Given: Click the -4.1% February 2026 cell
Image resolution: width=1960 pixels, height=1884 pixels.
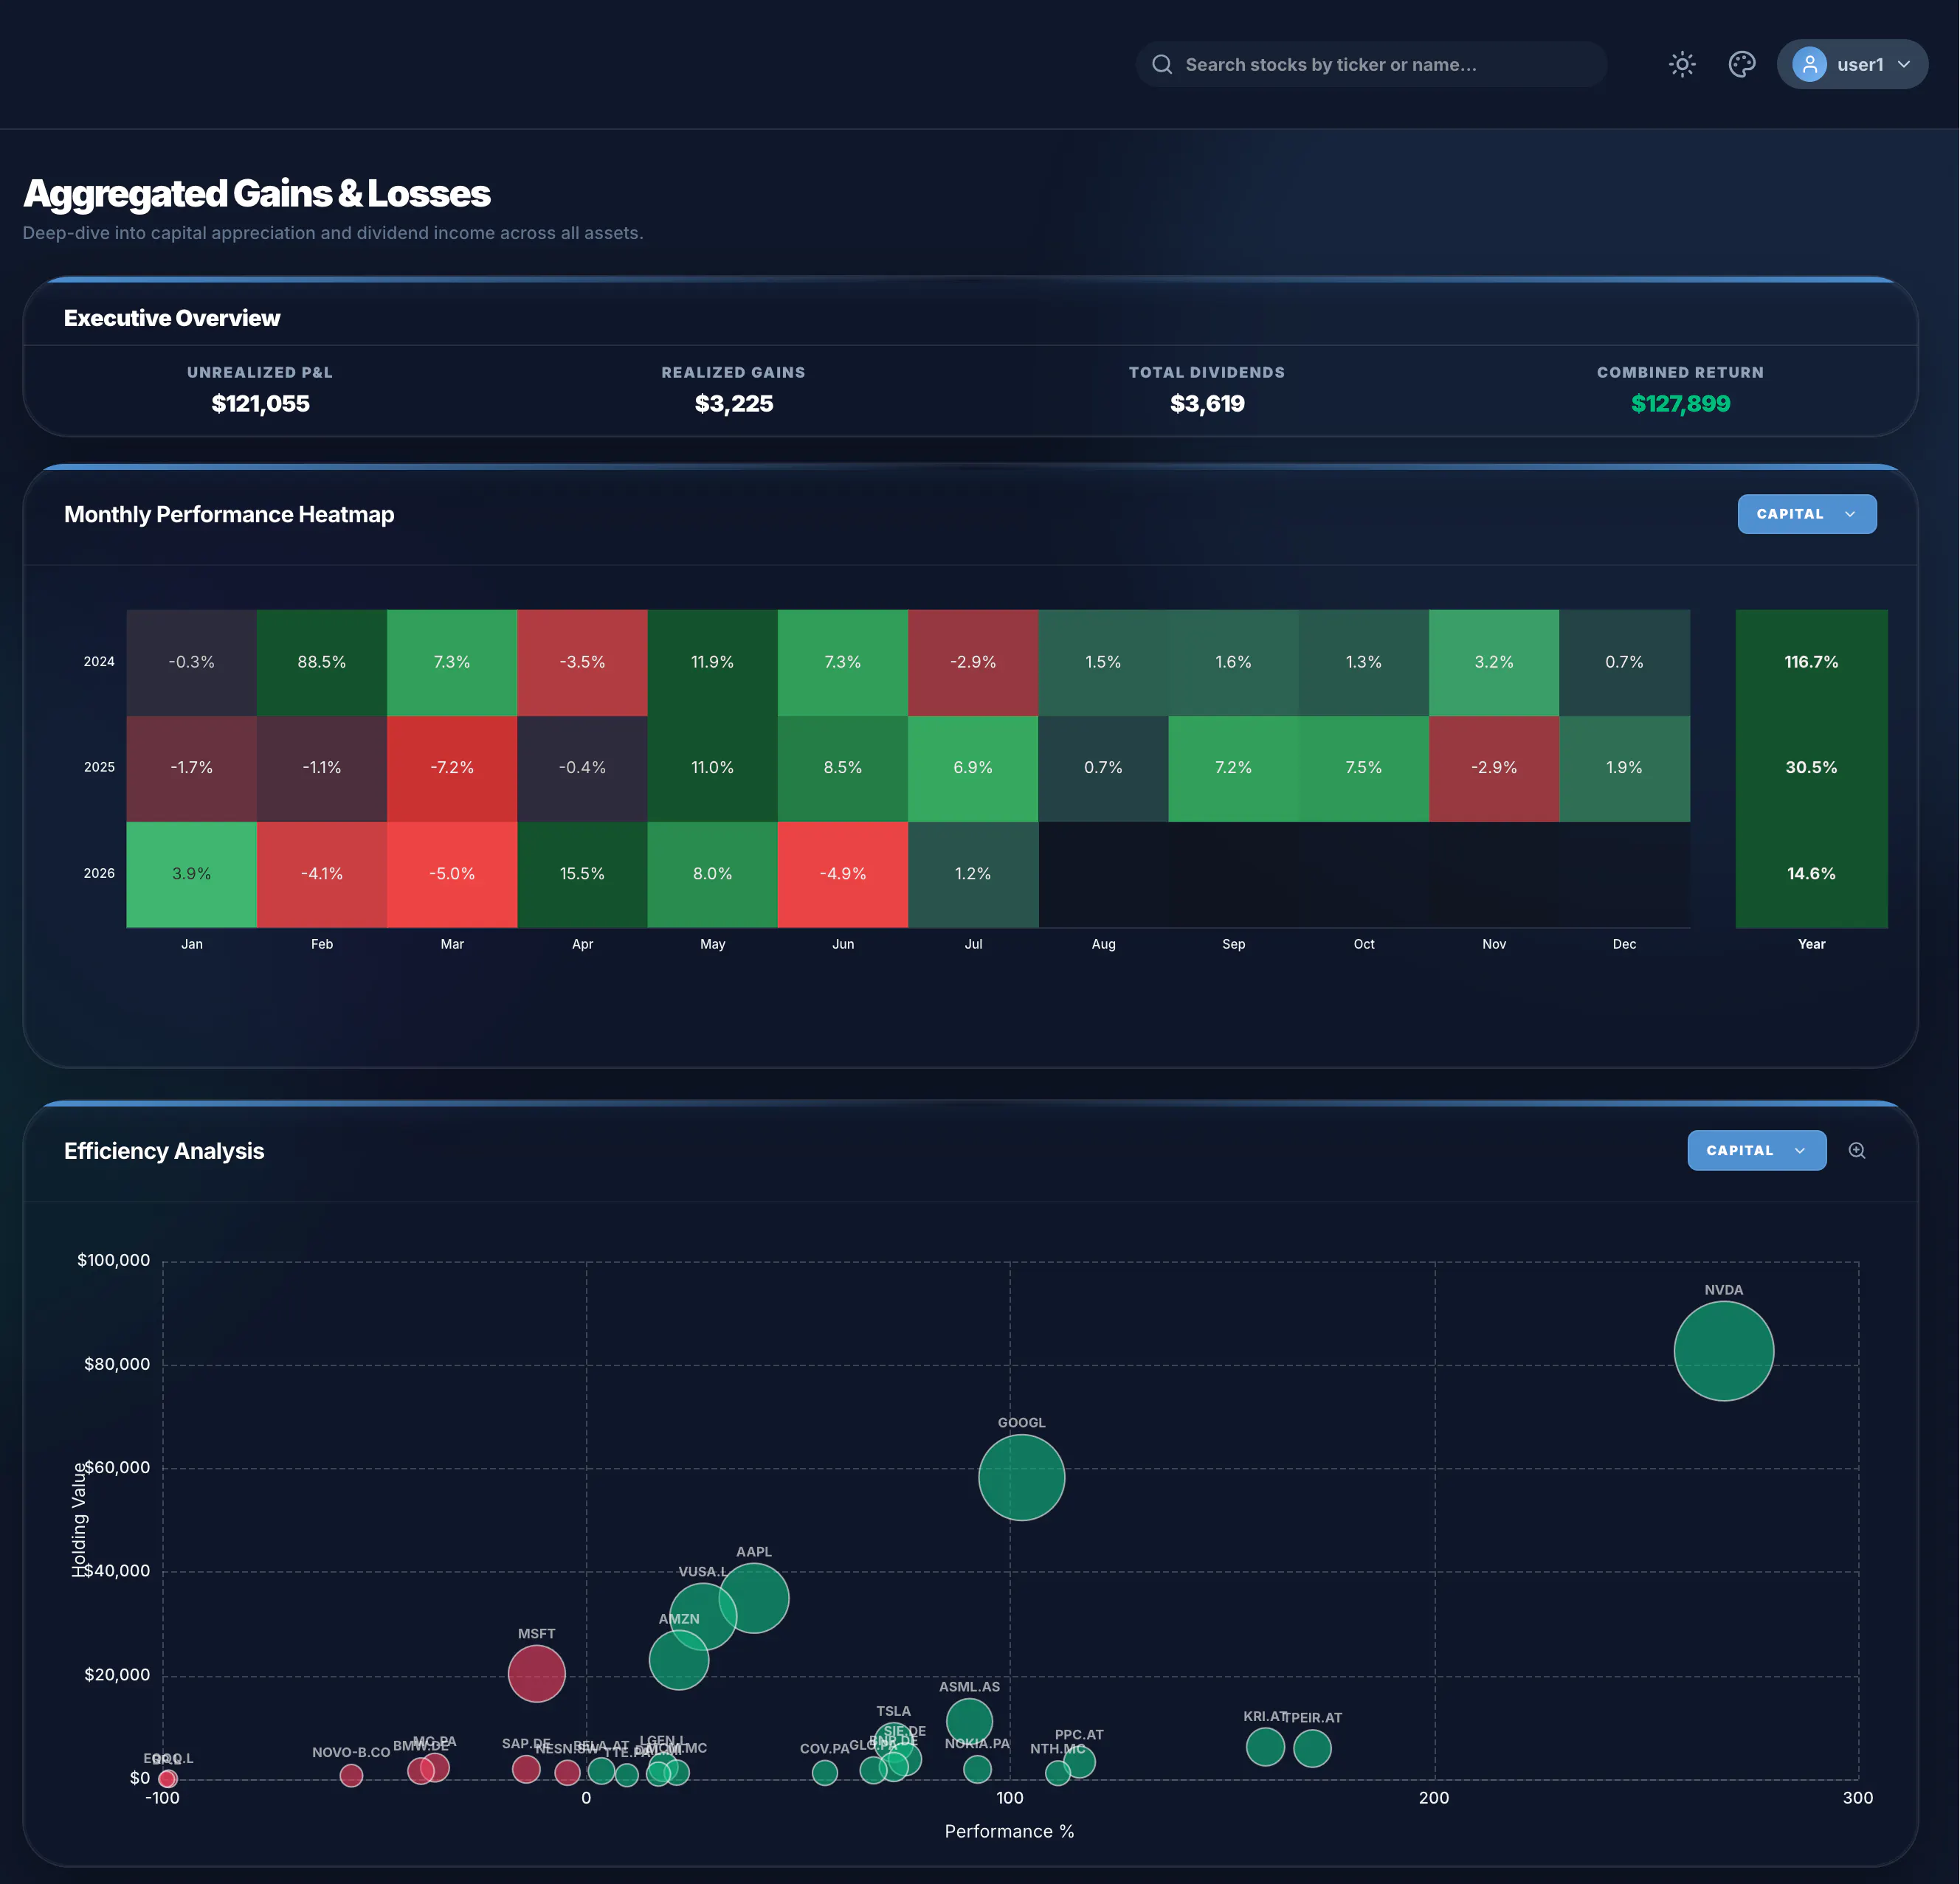Looking at the screenshot, I should tap(322, 873).
